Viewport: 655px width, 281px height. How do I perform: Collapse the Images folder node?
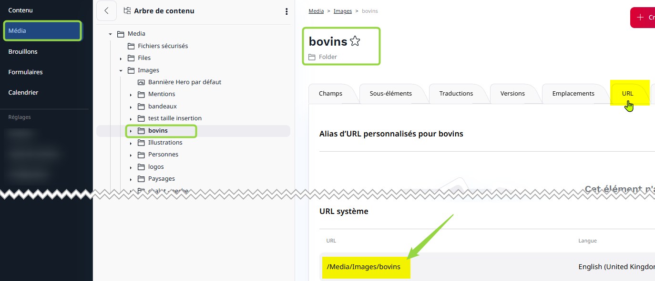coord(121,70)
